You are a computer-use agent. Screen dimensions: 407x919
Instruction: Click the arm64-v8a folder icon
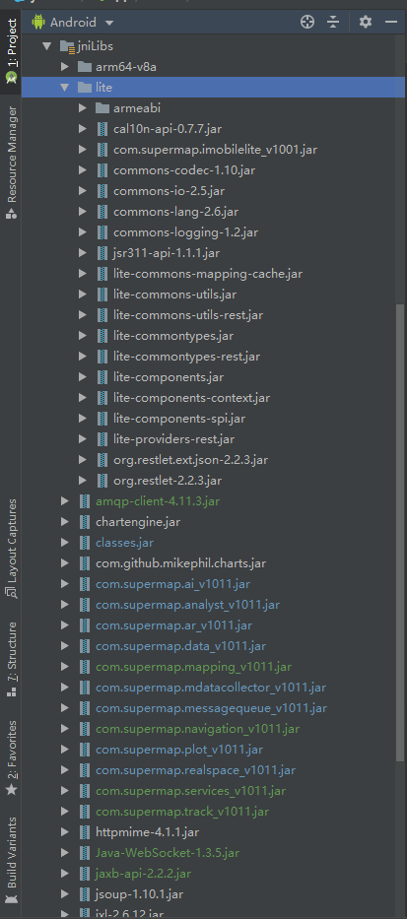(85, 67)
